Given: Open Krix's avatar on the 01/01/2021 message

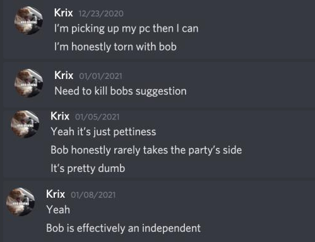Looking at the screenshot, I should [x=29, y=83].
